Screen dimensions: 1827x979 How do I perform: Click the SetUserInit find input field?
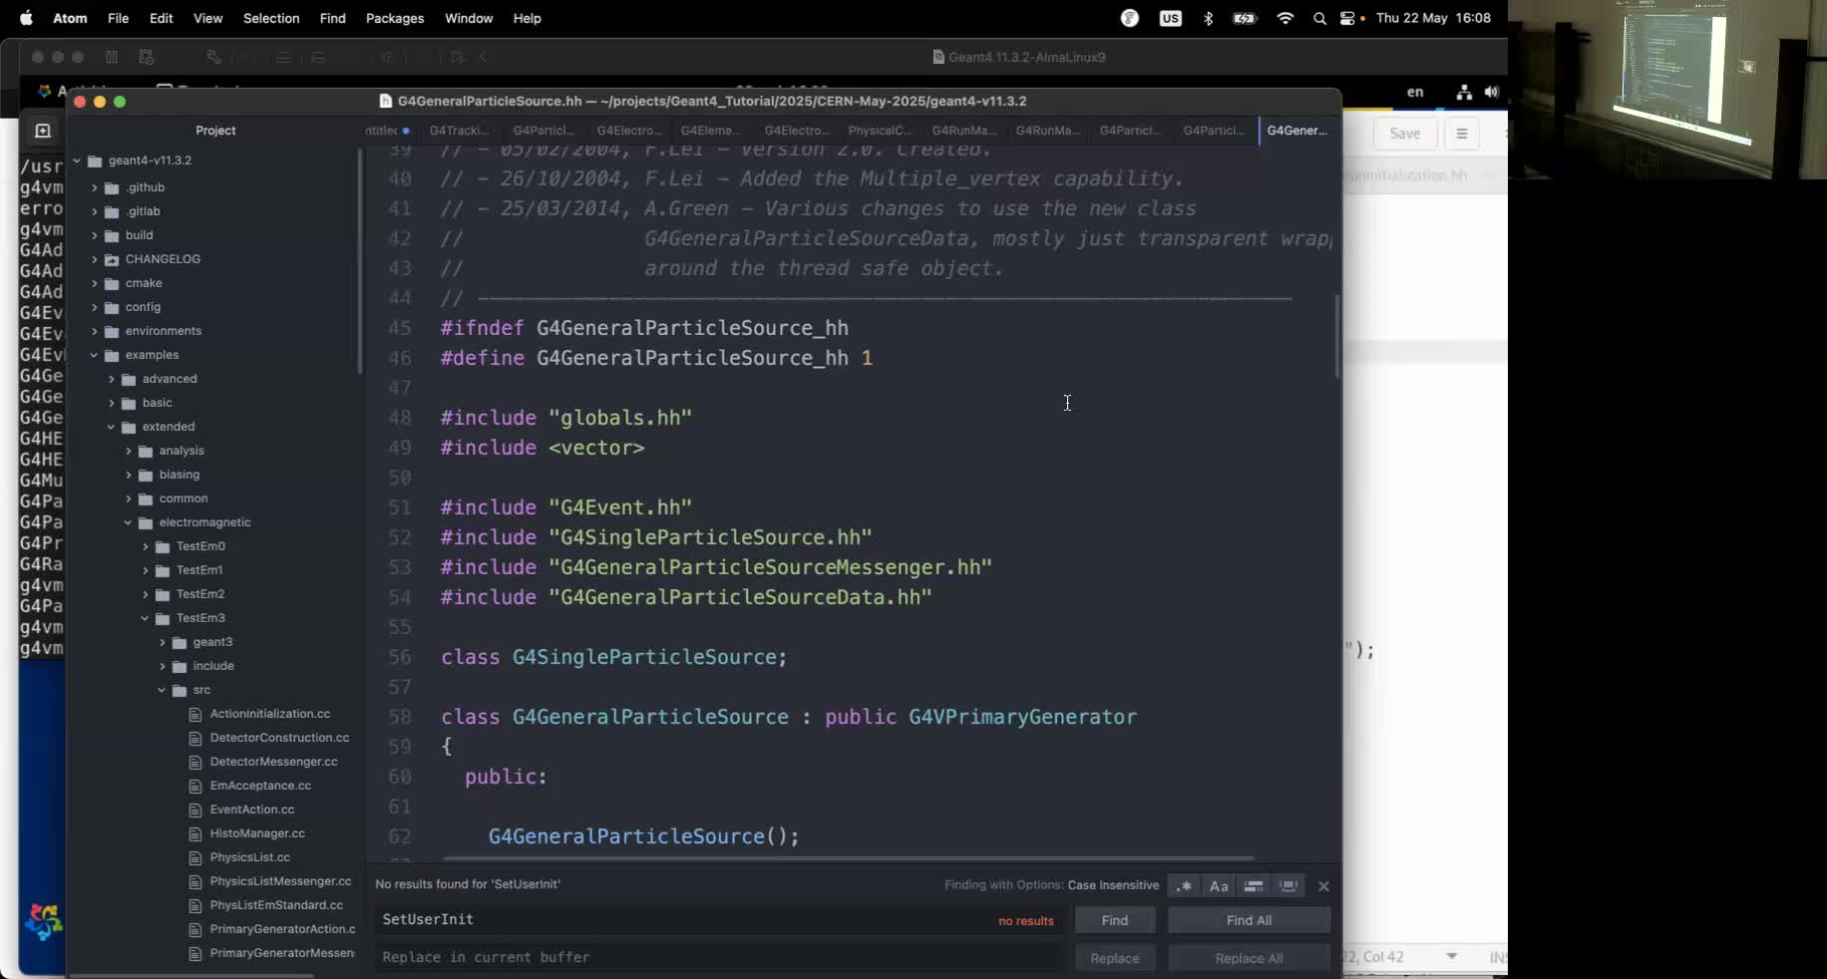pyautogui.click(x=678, y=919)
